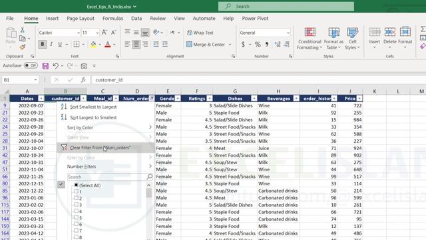Open Conditional Formatting
The image size is (426, 240).
[310, 39]
